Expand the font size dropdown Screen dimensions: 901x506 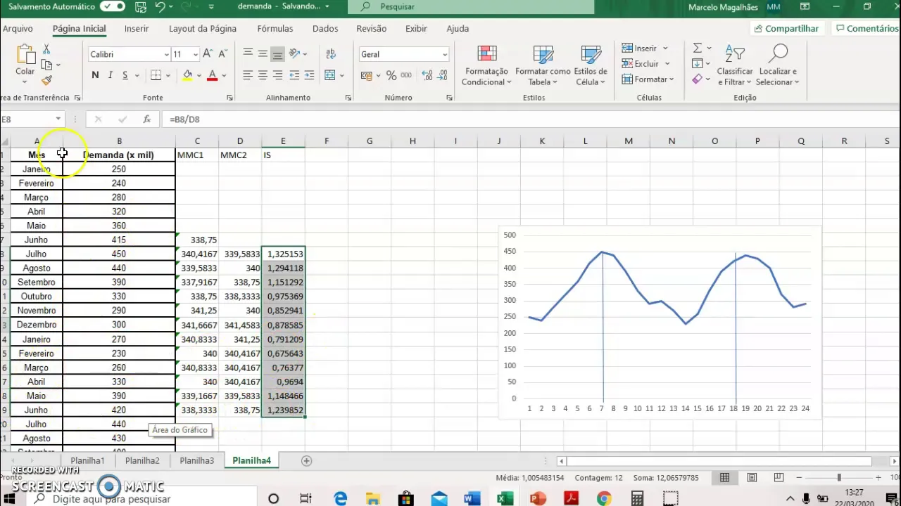(196, 54)
